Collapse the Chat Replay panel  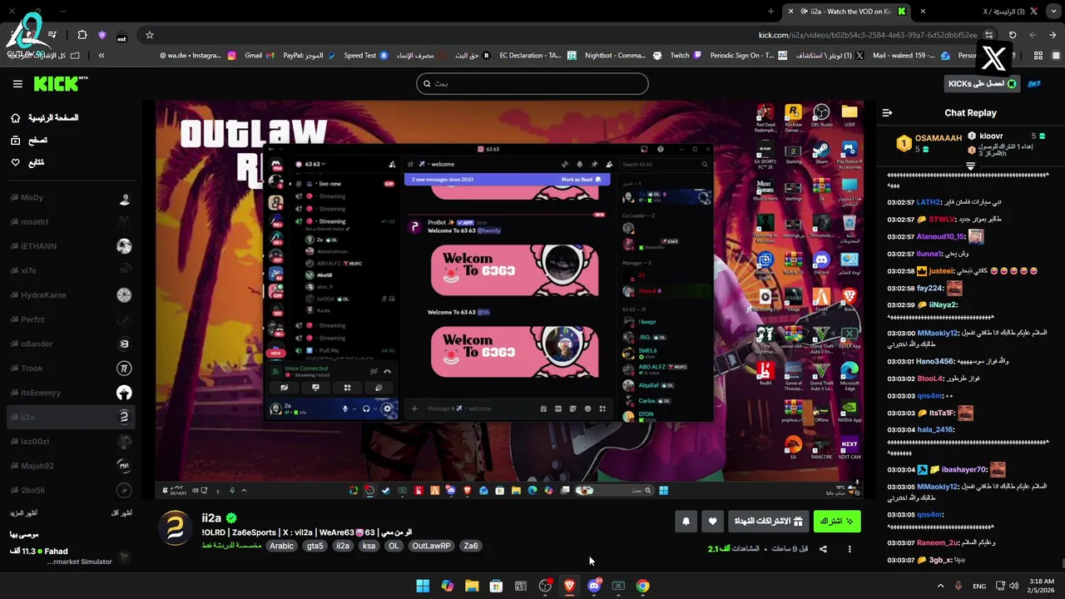click(x=887, y=112)
